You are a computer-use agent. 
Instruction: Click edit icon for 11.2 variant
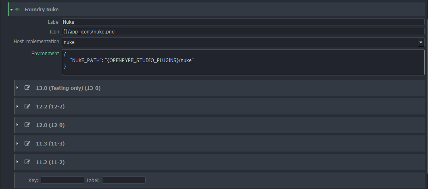(x=27, y=162)
